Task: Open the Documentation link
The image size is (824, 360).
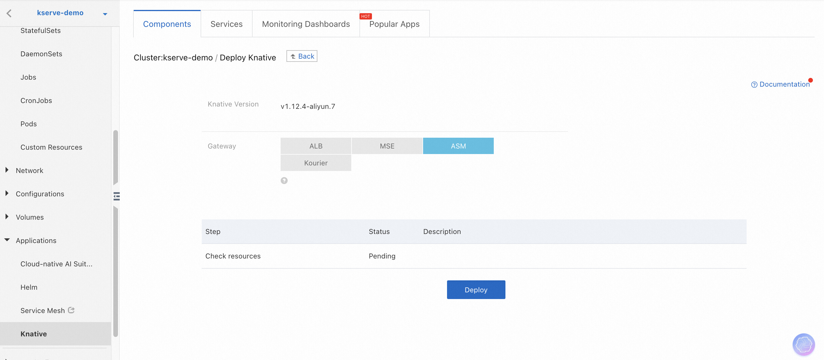Action: pyautogui.click(x=784, y=84)
